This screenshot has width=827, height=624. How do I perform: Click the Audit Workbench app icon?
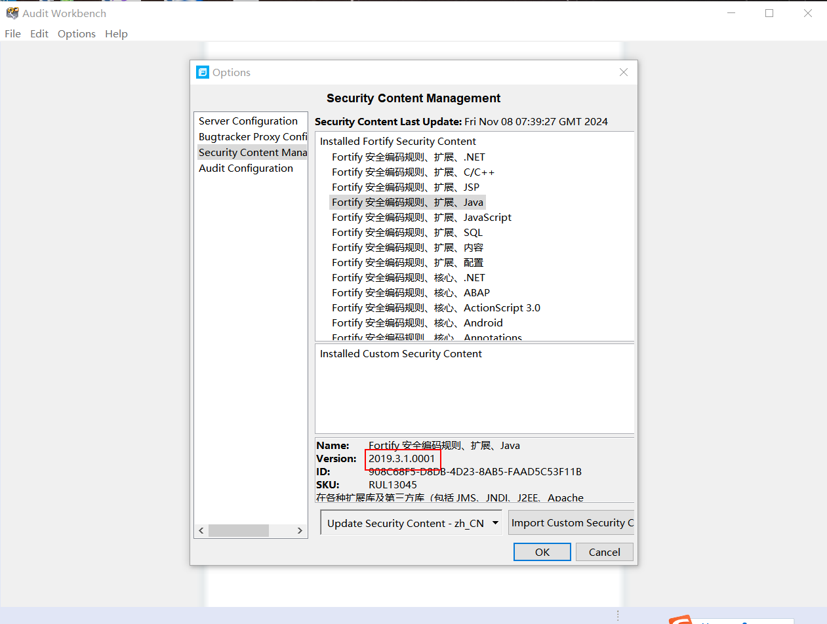(x=12, y=13)
